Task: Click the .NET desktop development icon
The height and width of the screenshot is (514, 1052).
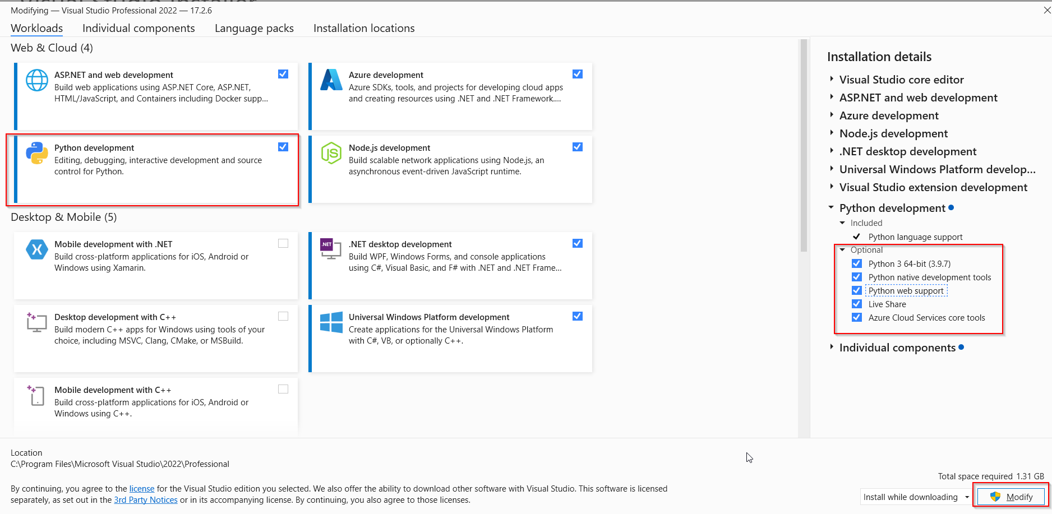Action: 330,249
